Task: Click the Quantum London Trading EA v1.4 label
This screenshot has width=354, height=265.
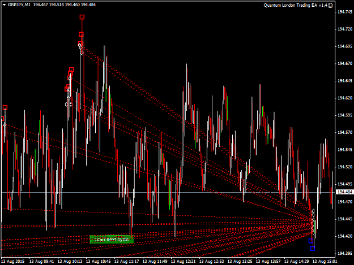Action: pyautogui.click(x=295, y=5)
